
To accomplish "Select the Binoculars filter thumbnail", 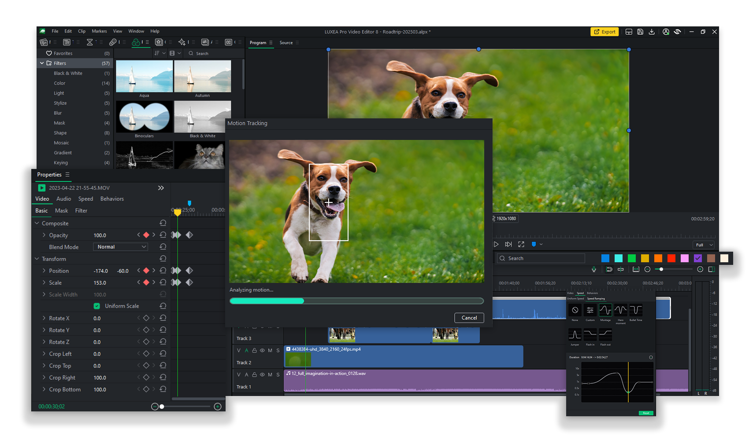I will (x=144, y=117).
